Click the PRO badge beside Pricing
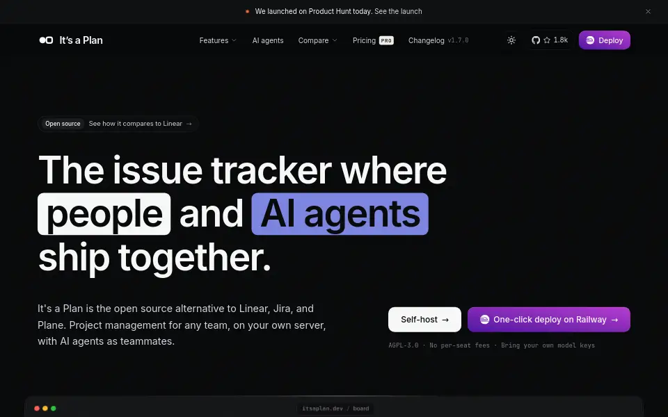The height and width of the screenshot is (417, 668). point(386,40)
